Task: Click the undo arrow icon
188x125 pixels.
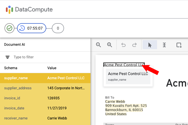Action: click(123, 45)
